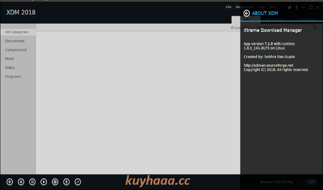Open the Twitter bird icon
The width and height of the screenshot is (323, 190).
[289, 7]
